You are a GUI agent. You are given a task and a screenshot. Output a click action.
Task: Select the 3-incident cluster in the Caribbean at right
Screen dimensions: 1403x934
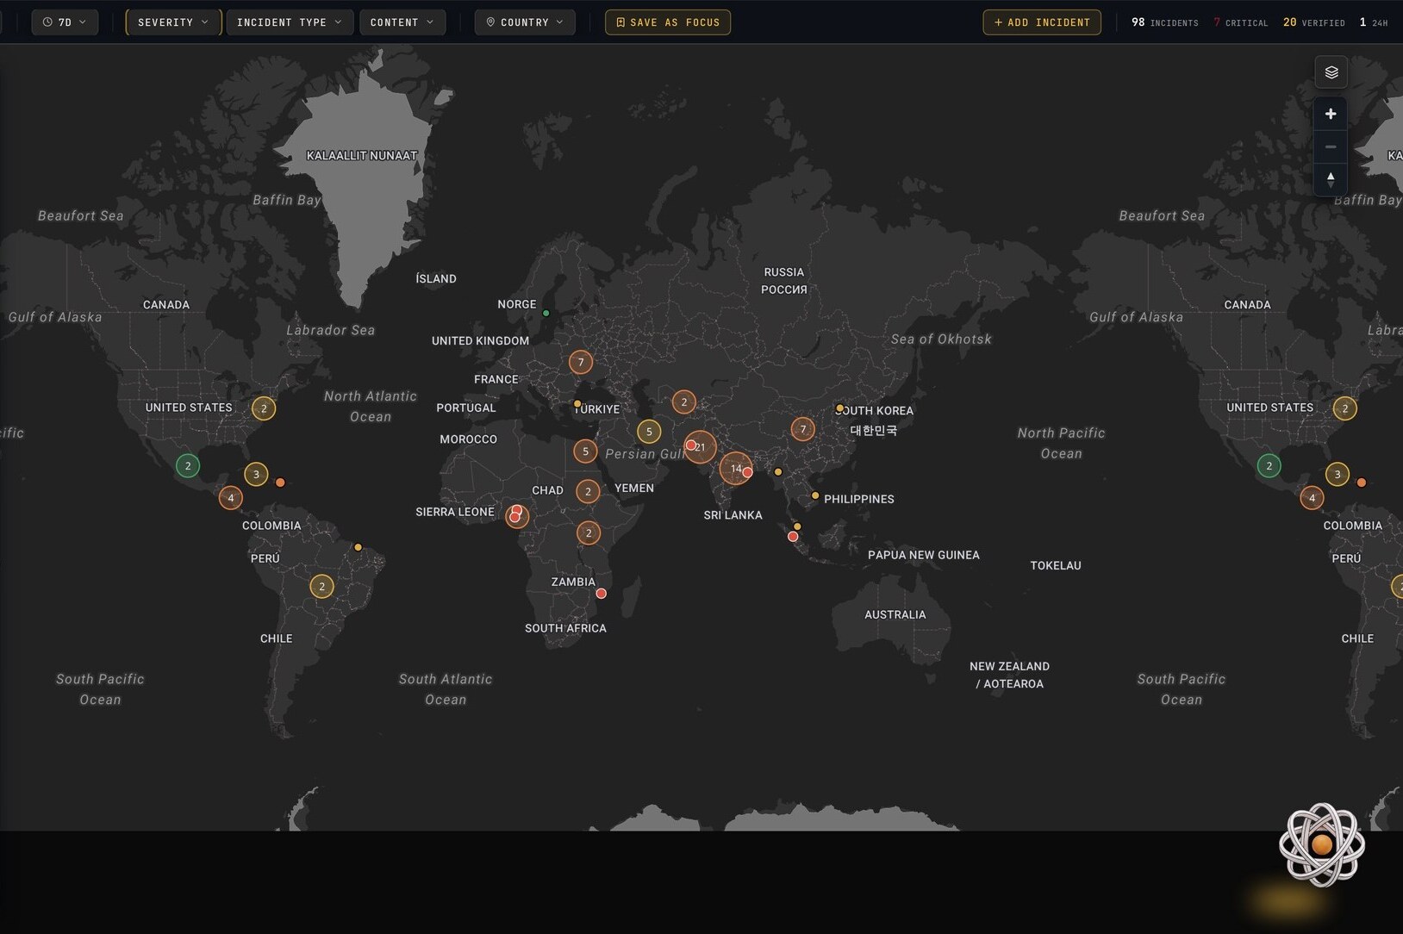(x=1338, y=474)
